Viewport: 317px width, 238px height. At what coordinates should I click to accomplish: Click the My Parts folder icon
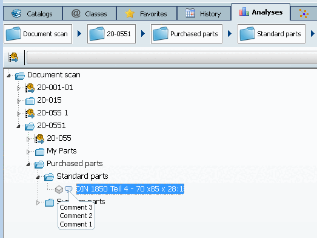pos(39,152)
